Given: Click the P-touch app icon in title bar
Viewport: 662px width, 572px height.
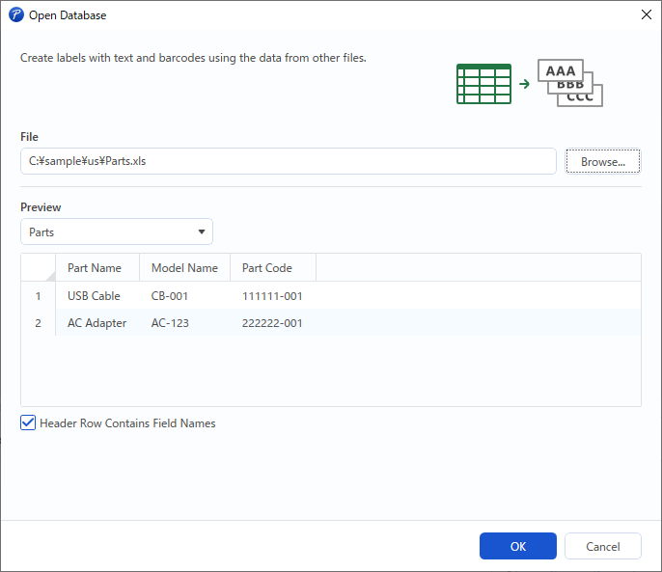Looking at the screenshot, I should tap(15, 15).
